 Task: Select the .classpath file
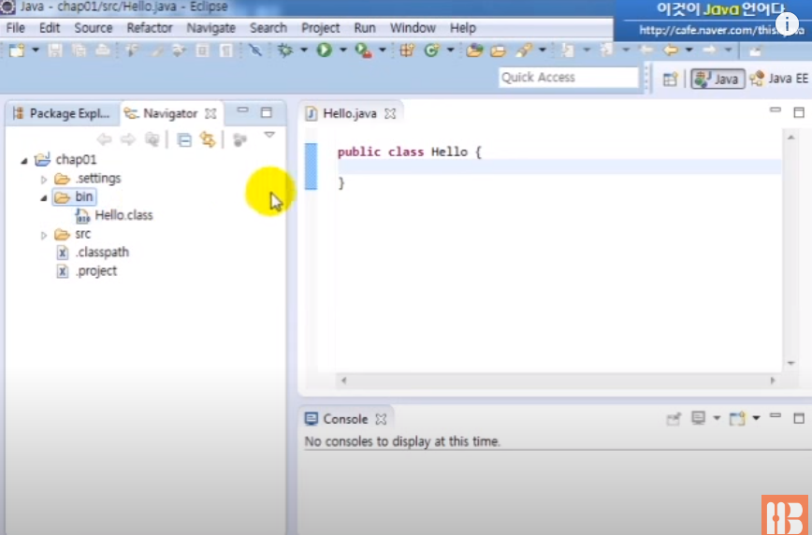coord(93,253)
